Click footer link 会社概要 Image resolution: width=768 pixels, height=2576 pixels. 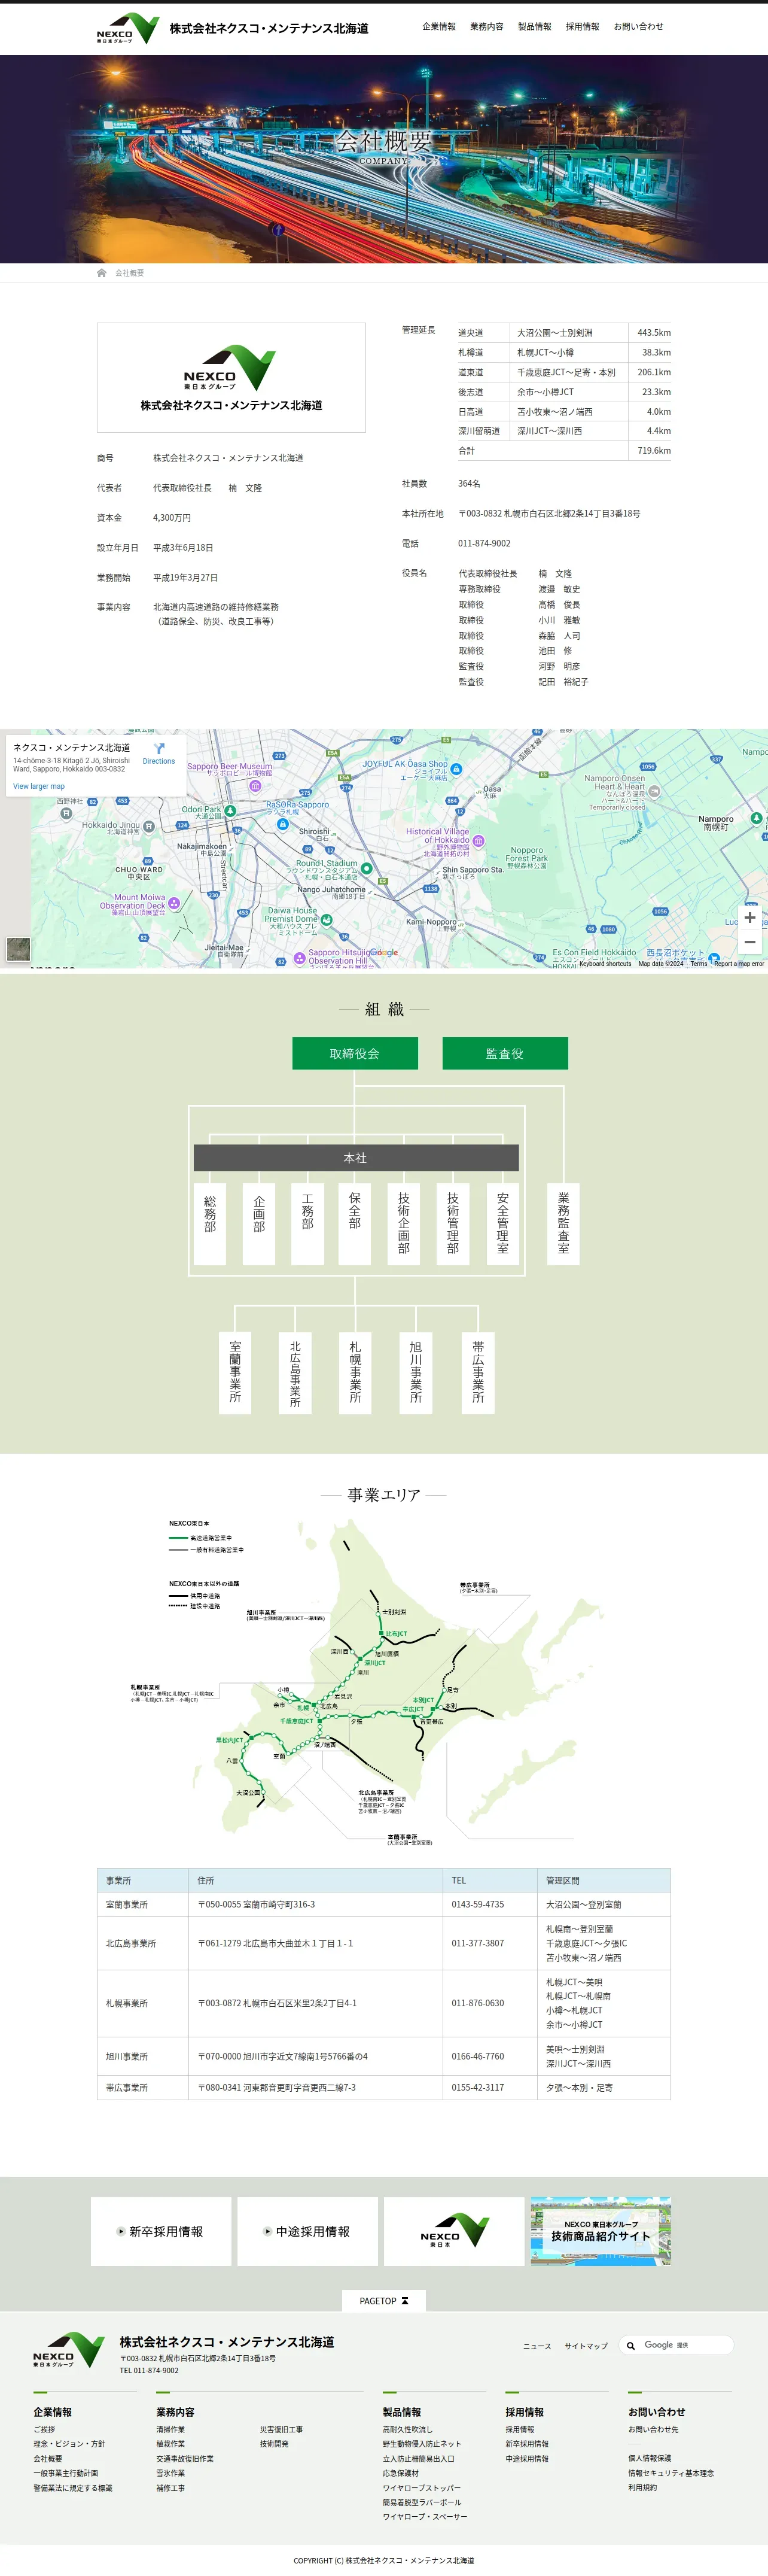coord(47,2458)
